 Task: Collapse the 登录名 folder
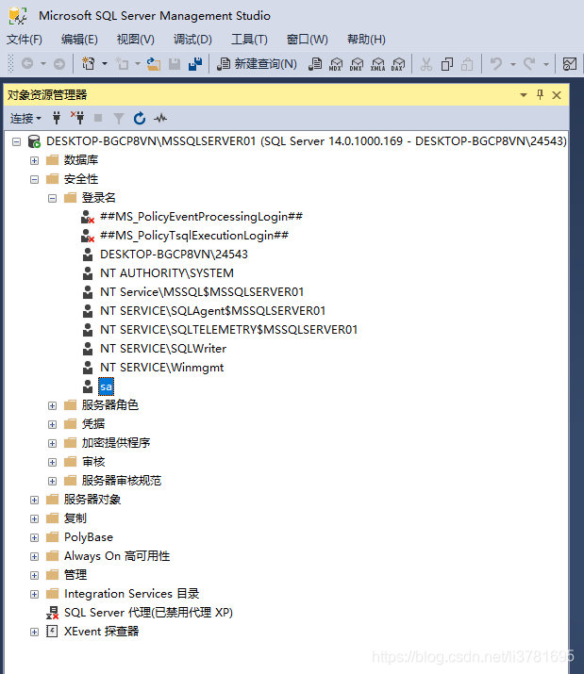pos(52,198)
